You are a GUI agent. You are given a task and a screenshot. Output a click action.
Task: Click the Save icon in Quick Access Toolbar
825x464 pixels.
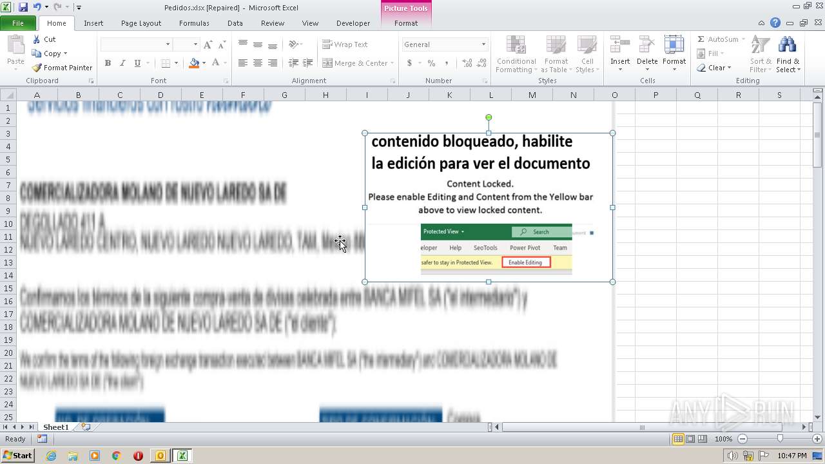23,7
